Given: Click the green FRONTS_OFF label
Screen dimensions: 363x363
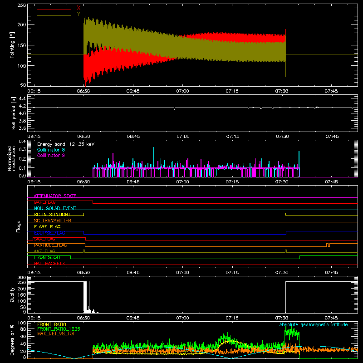Looking at the screenshot, I should click(x=48, y=257).
